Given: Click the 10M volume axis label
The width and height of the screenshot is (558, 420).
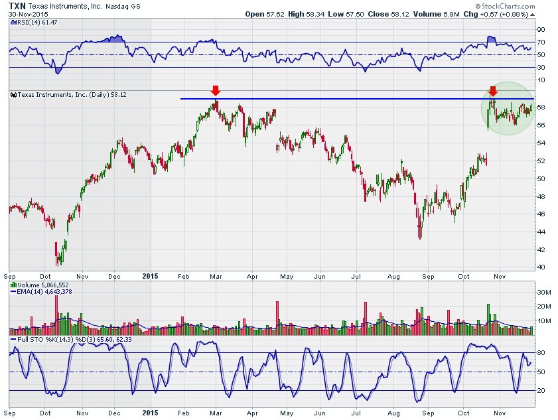Looking at the screenshot, I should [x=544, y=320].
